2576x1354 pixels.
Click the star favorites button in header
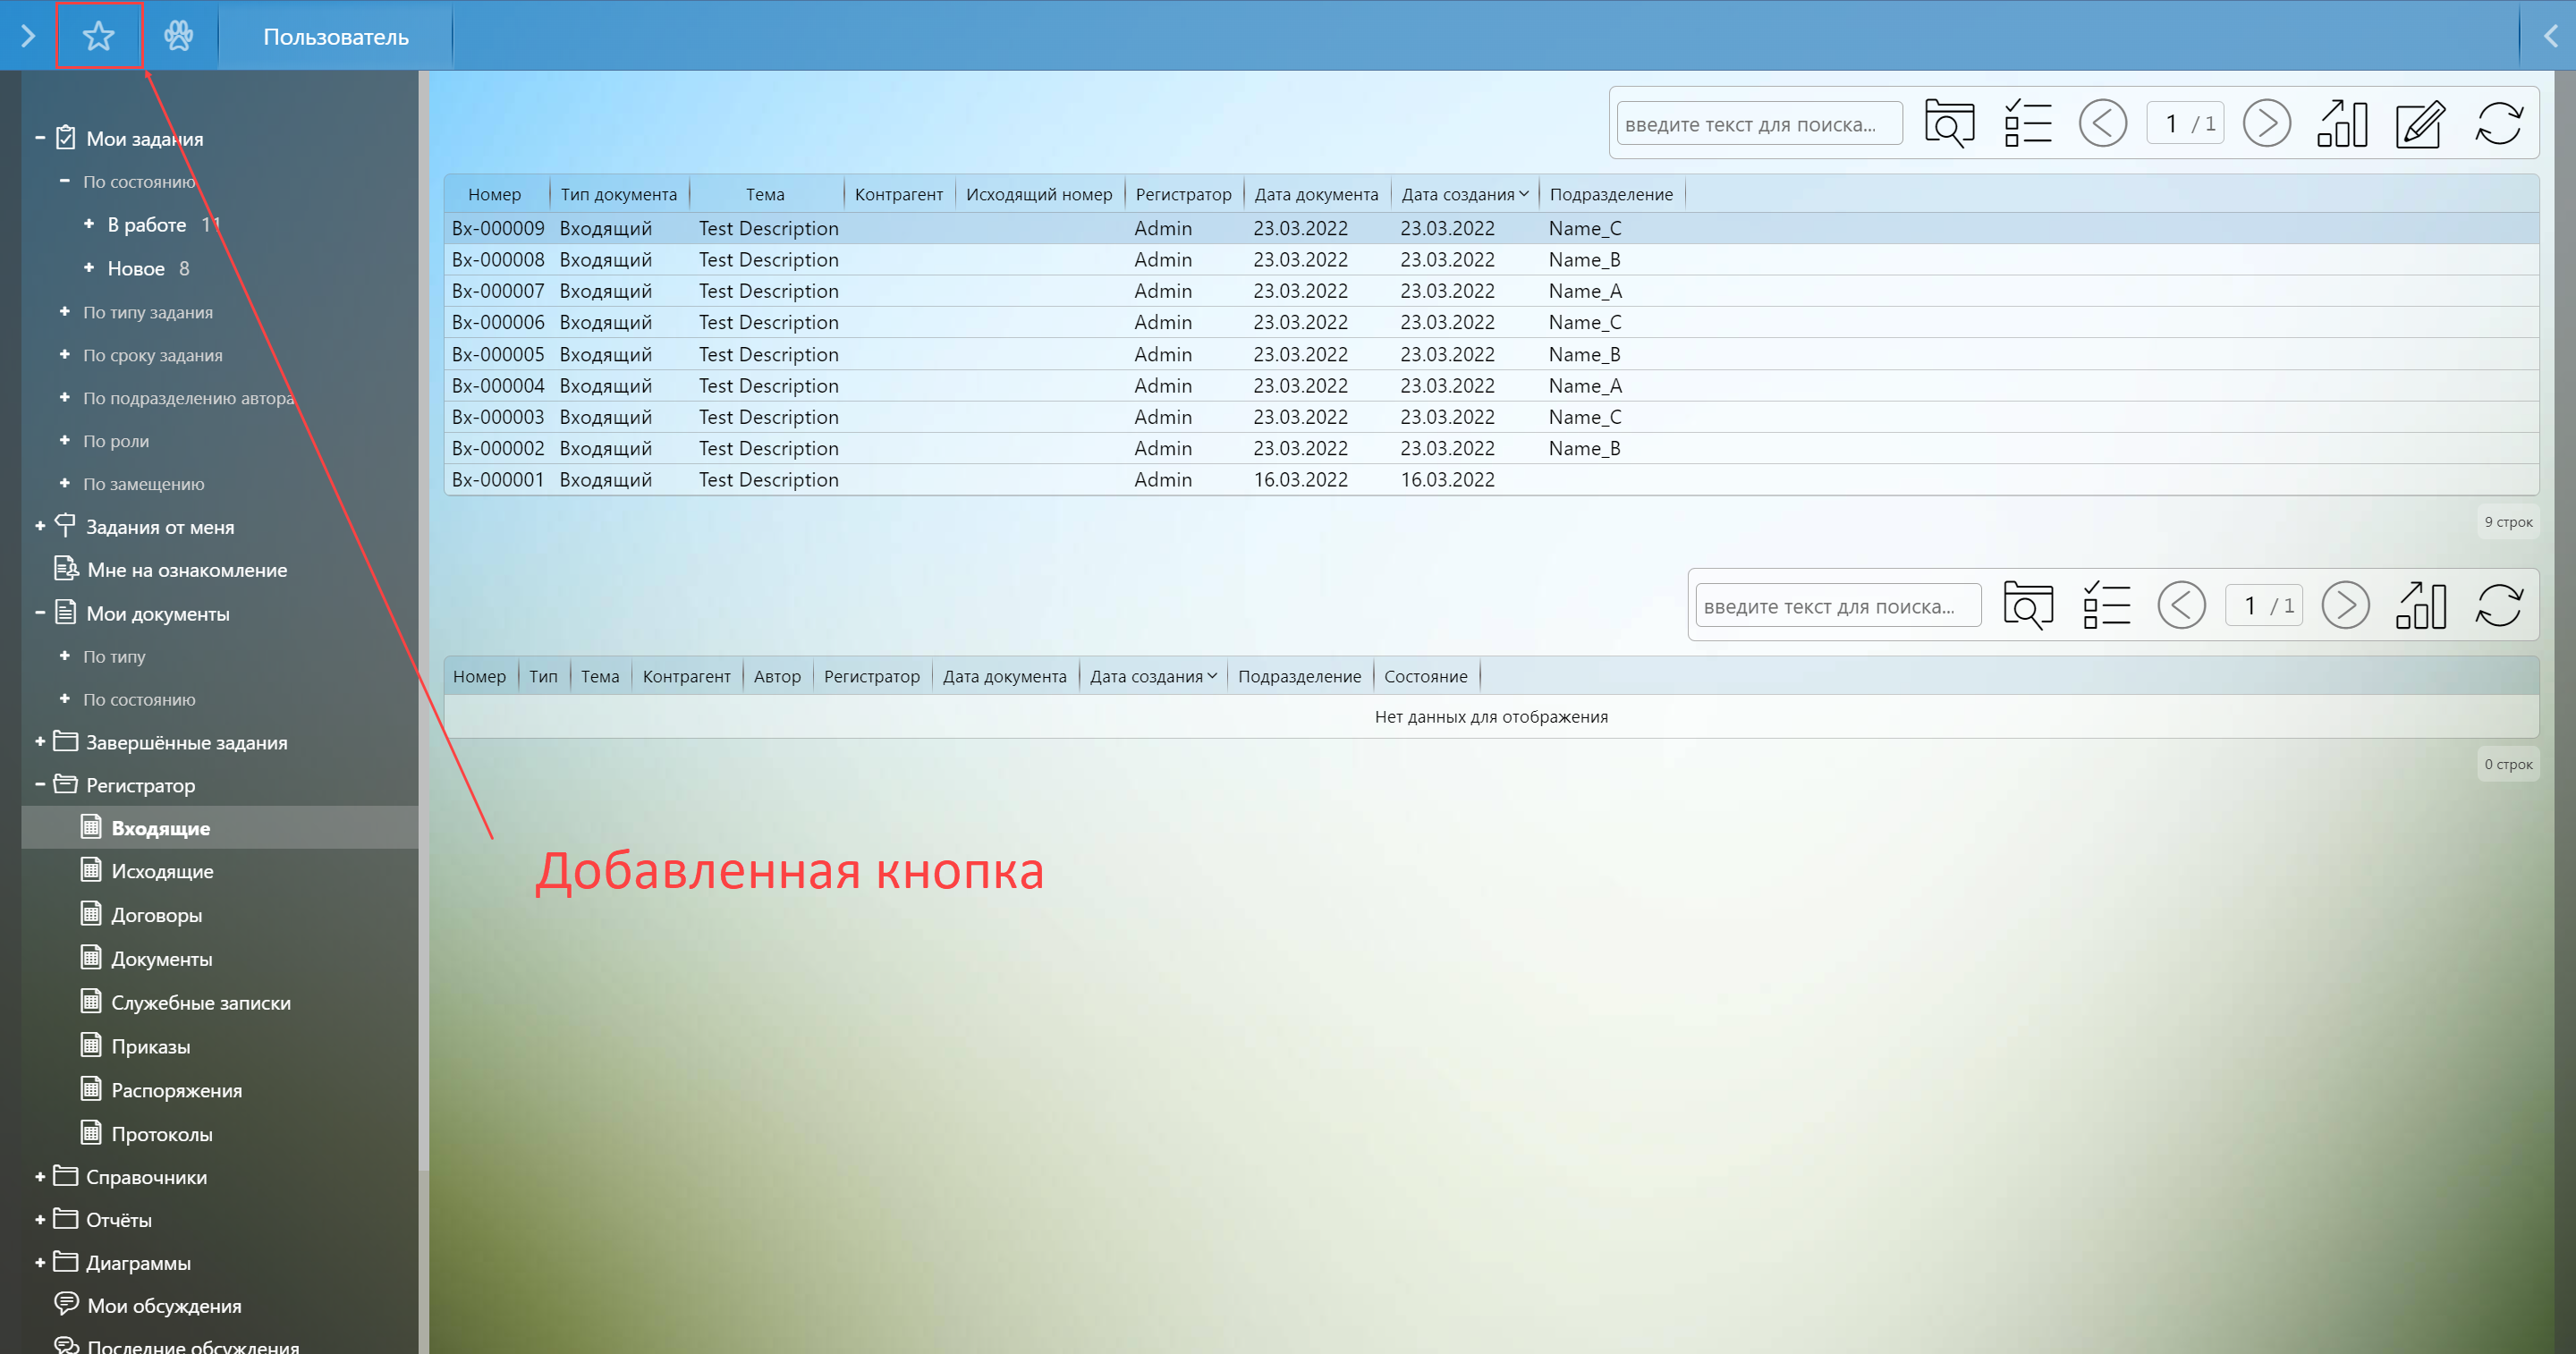point(98,36)
